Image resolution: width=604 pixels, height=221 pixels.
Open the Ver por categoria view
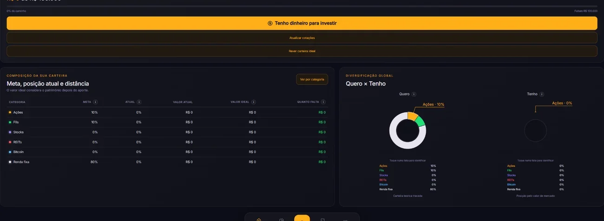click(x=312, y=79)
